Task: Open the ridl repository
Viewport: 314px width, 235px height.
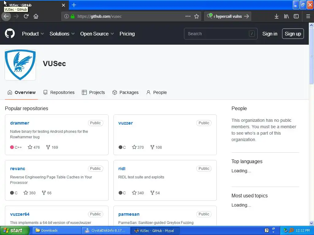Action: [122, 169]
